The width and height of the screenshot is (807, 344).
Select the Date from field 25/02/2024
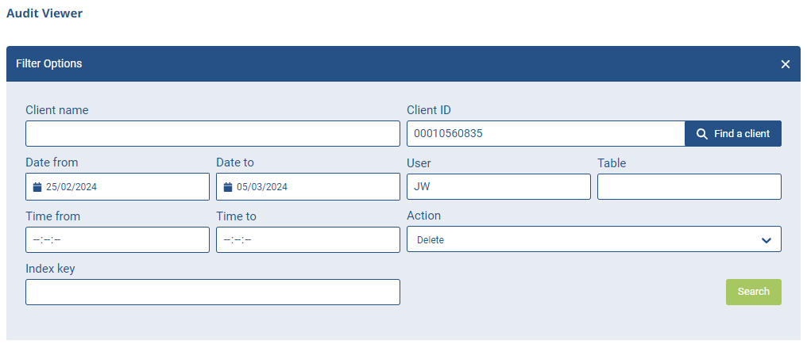[x=118, y=186]
